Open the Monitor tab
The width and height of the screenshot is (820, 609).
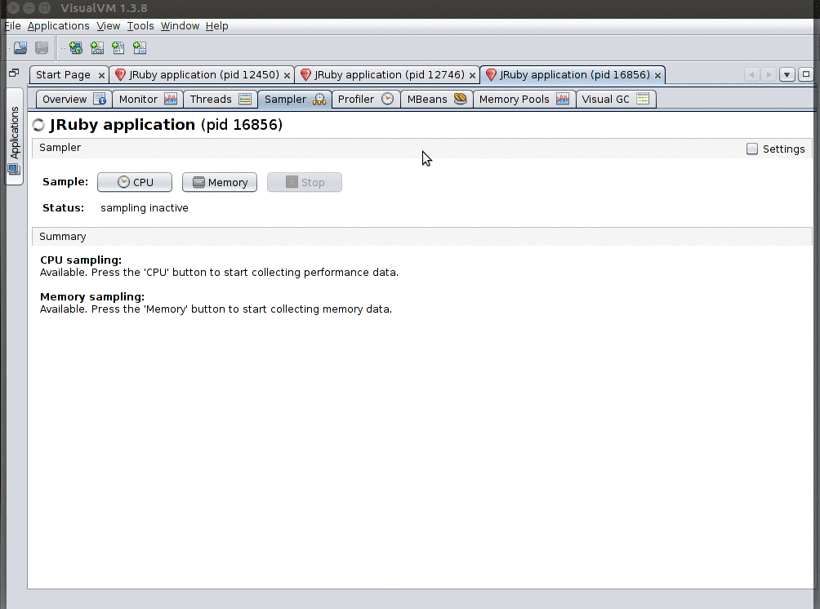tap(148, 99)
